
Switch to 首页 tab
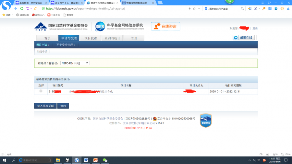pyautogui.click(x=47, y=38)
